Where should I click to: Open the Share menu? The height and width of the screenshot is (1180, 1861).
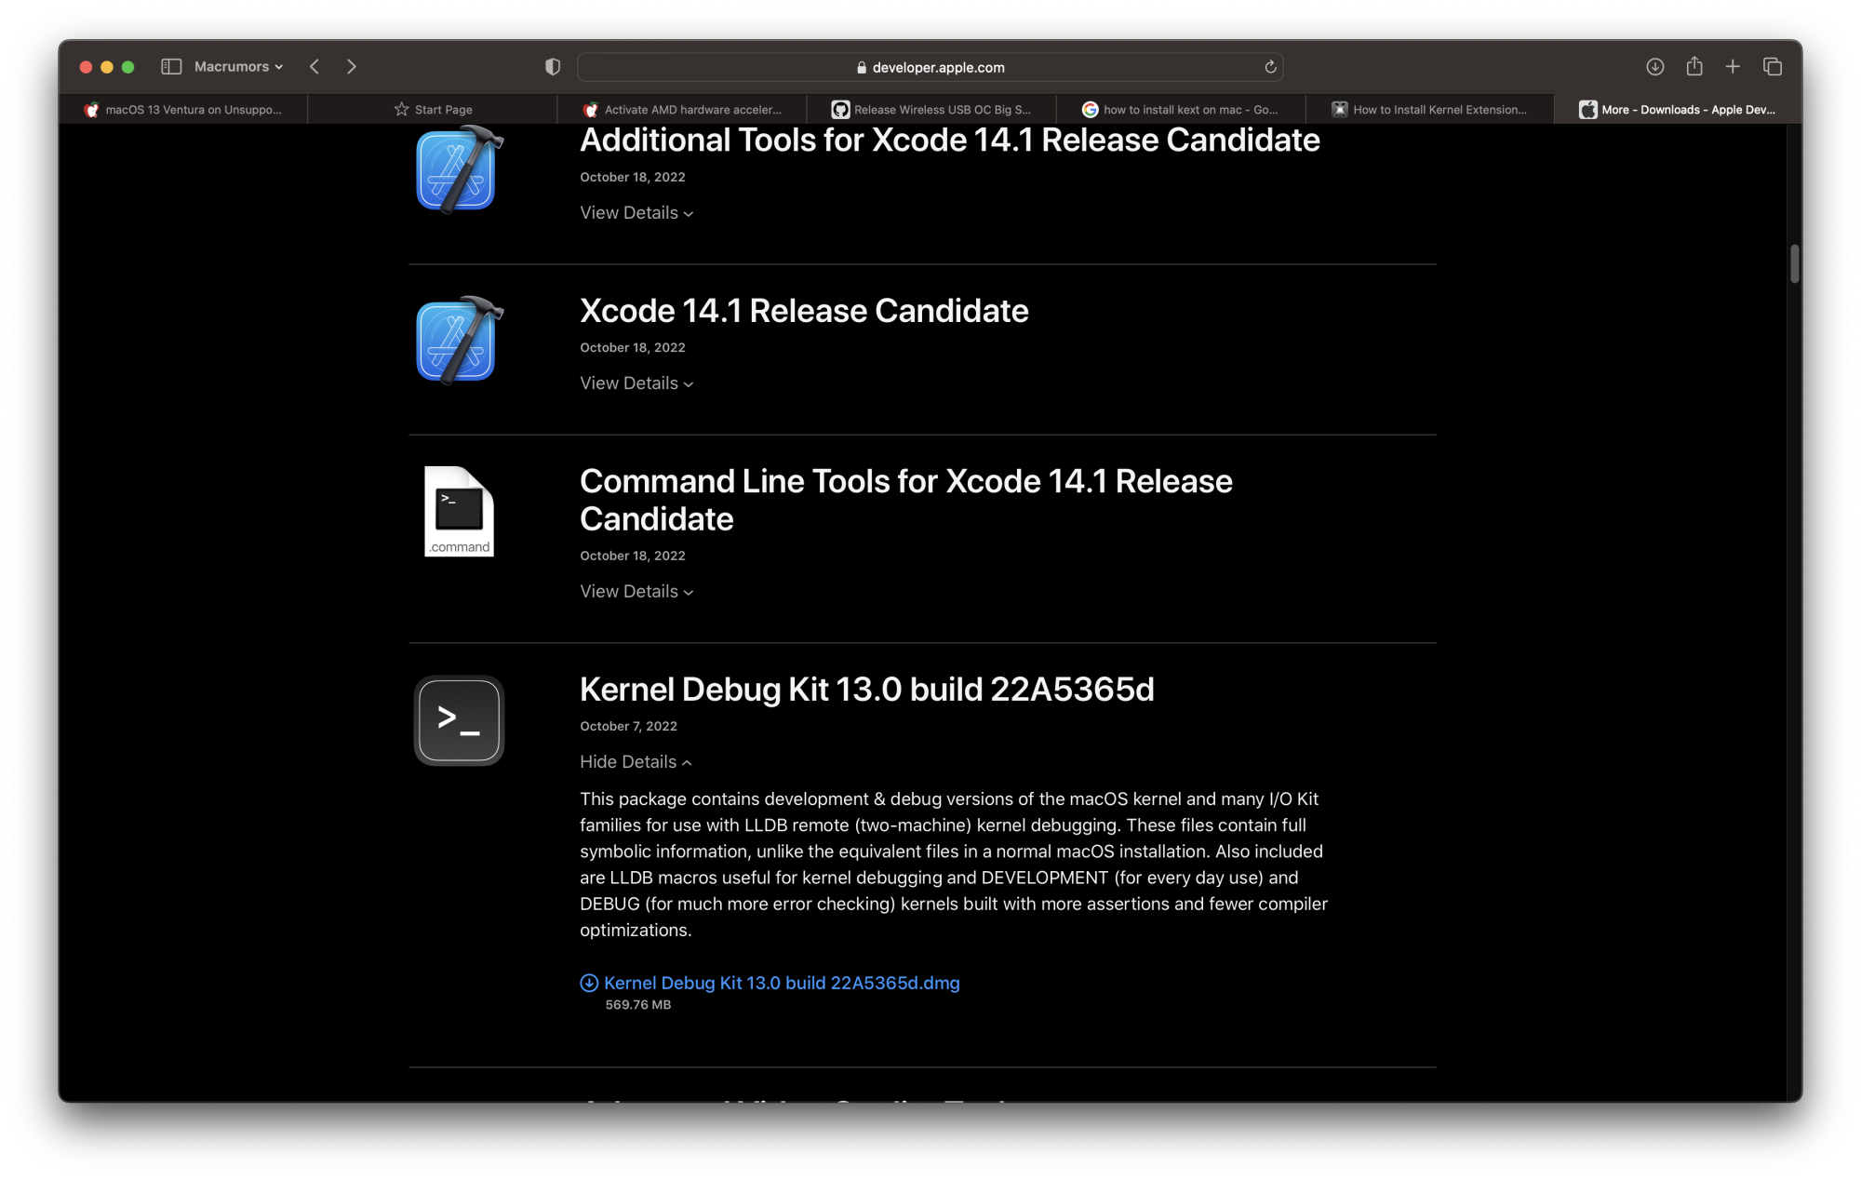1694,67
